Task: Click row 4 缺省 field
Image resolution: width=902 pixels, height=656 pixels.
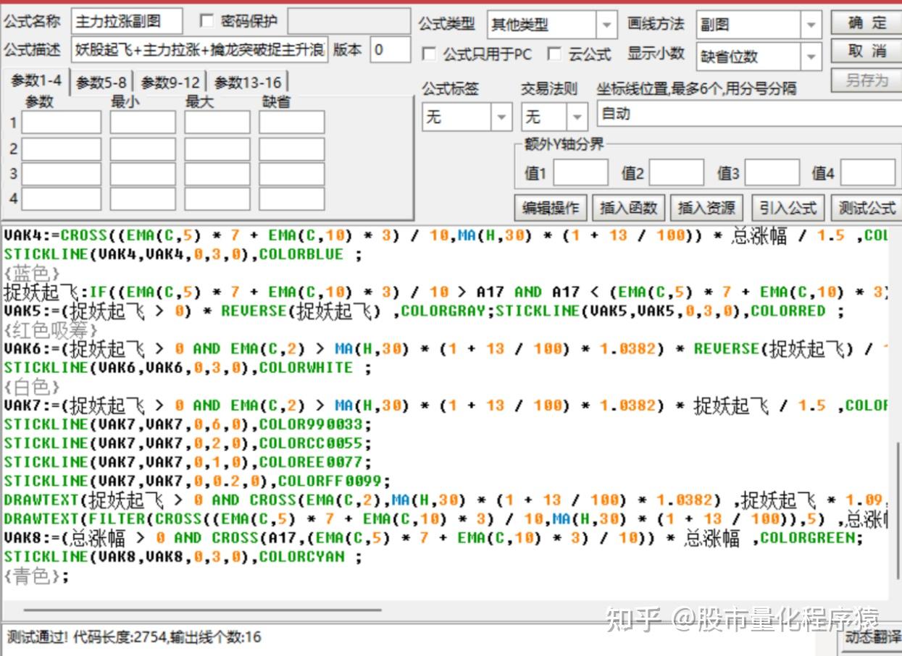Action: click(291, 198)
